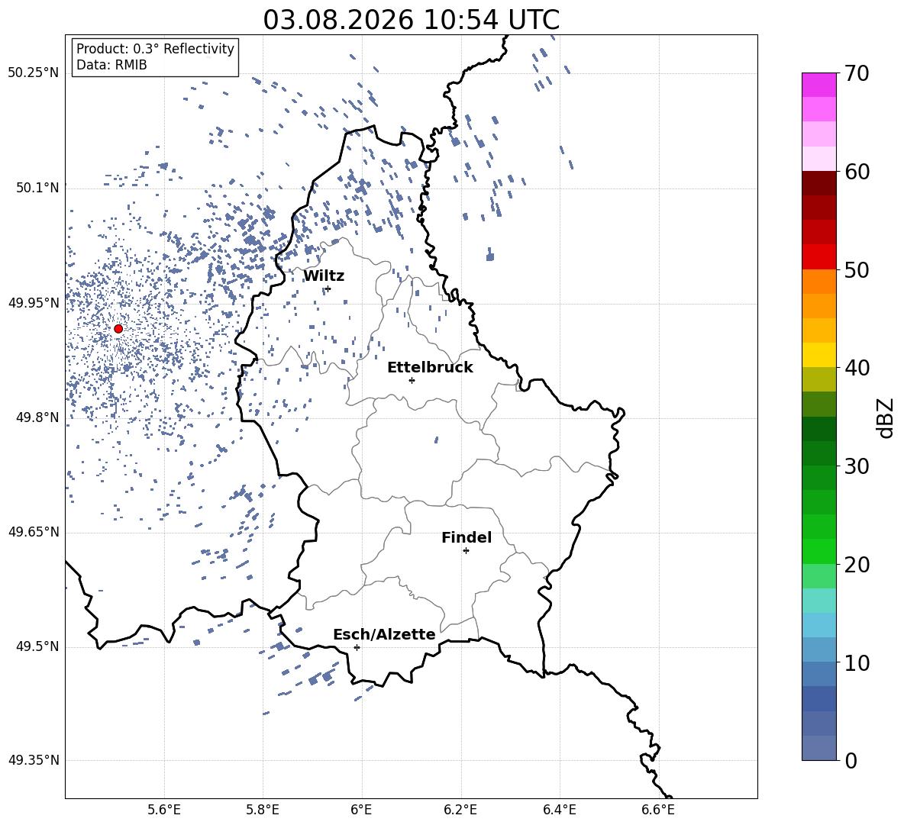The image size is (904, 825).
Task: Click the bright red 50 dBZ colorbar band
Action: coord(819,257)
